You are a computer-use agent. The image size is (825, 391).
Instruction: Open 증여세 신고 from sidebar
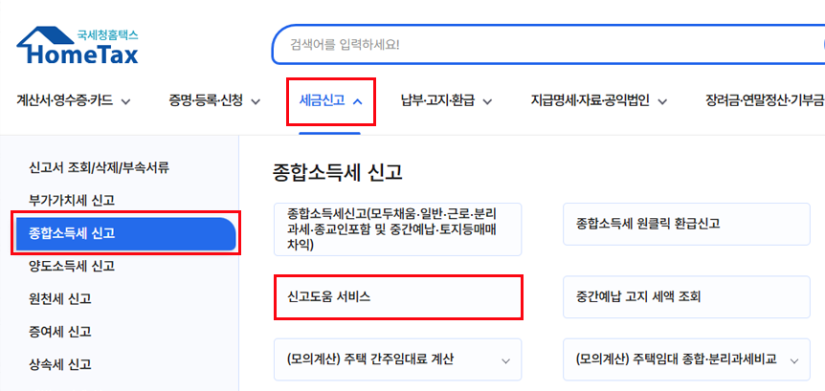pyautogui.click(x=60, y=332)
